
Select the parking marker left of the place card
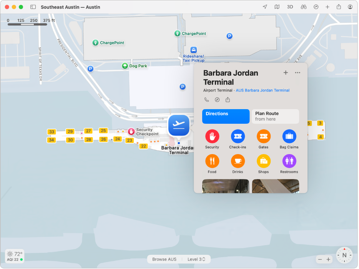pyautogui.click(x=183, y=87)
